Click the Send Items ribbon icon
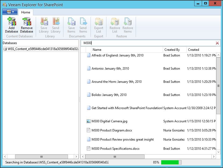The image size is (223, 168). [83, 21]
